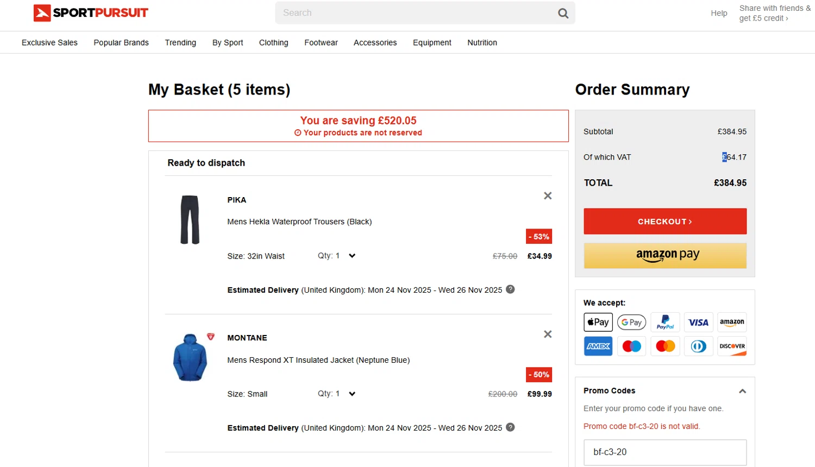The image size is (815, 467).
Task: Open the Mens Respond XT Insulated Jacket link
Action: point(318,360)
